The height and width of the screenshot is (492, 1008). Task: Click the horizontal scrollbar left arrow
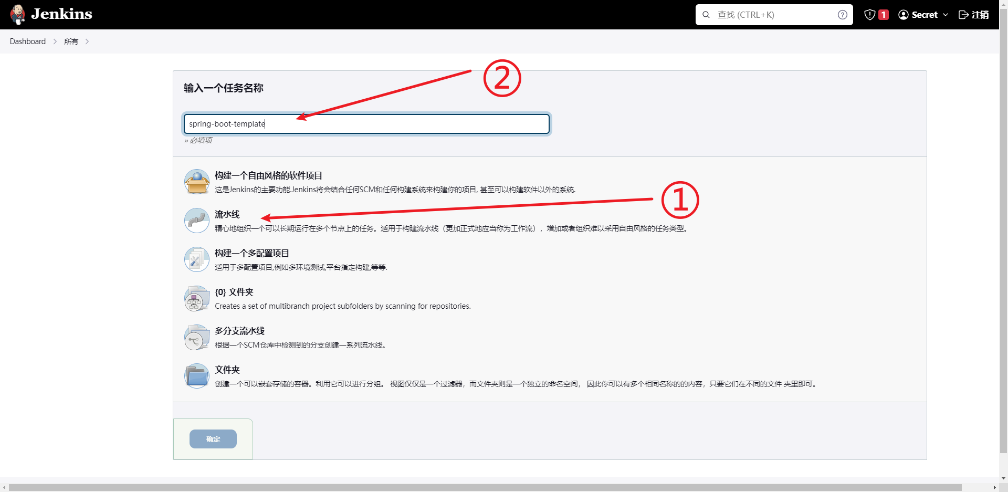click(x=4, y=488)
